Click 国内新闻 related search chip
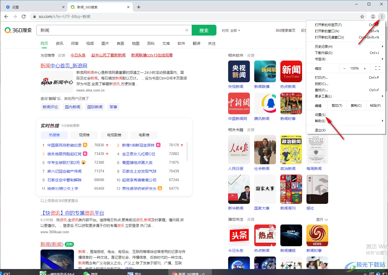The image size is (388, 275). click(73, 107)
